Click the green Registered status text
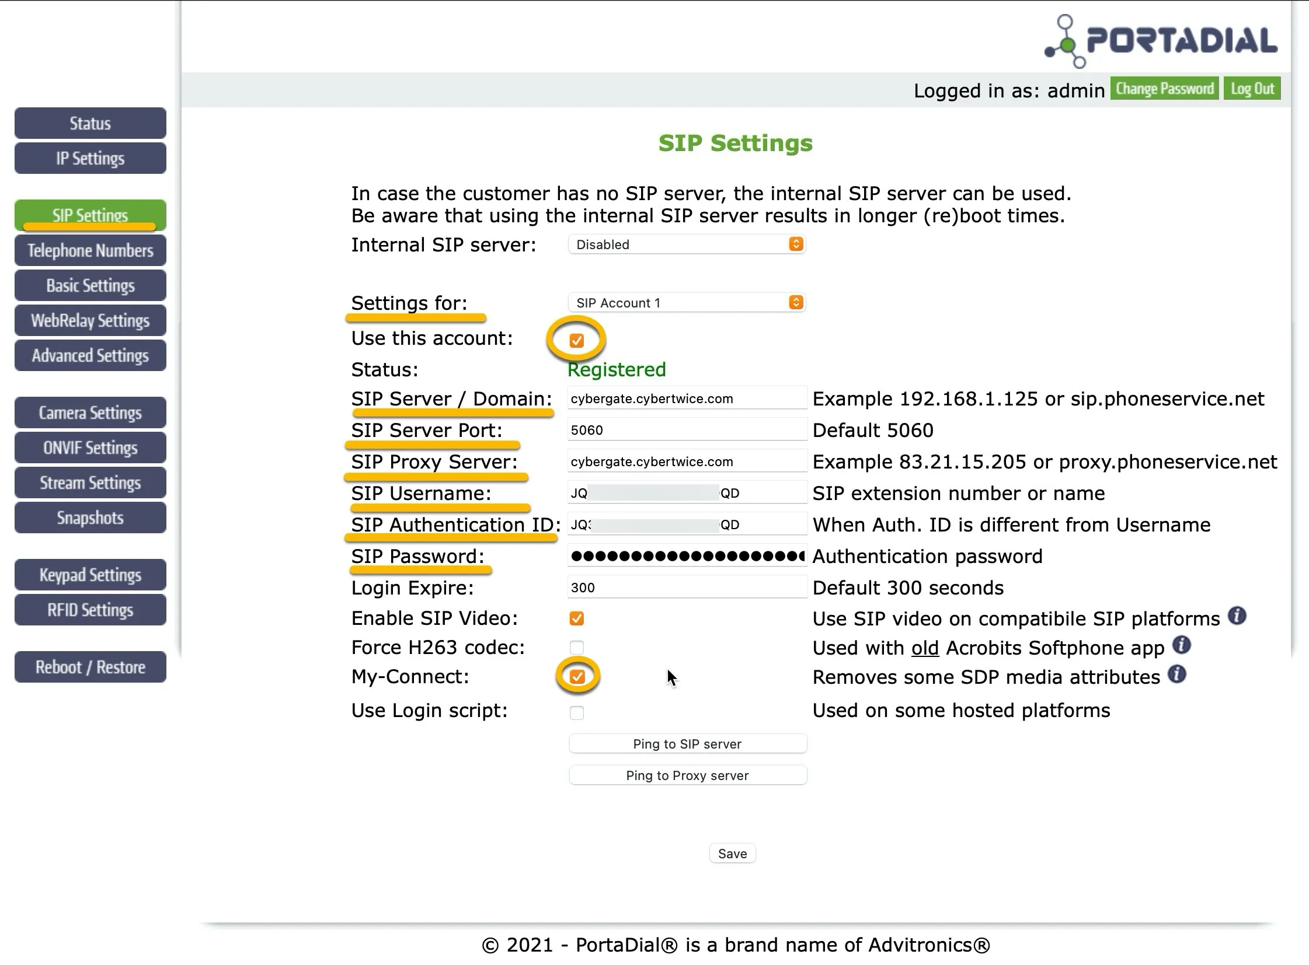The image size is (1309, 965). (x=617, y=370)
